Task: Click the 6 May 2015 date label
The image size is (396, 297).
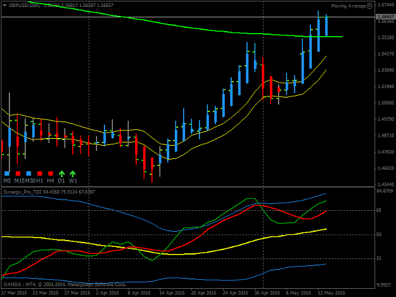Action: point(298,293)
